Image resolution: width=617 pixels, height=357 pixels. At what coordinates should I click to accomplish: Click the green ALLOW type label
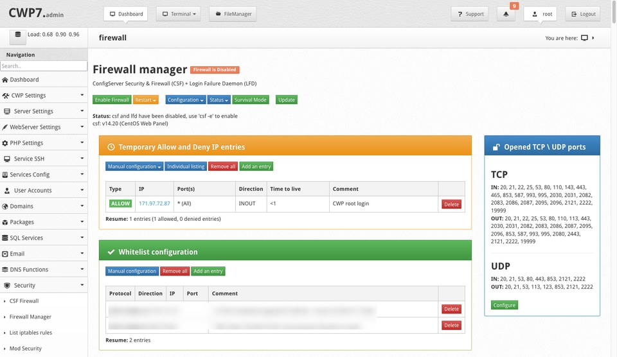(x=120, y=204)
